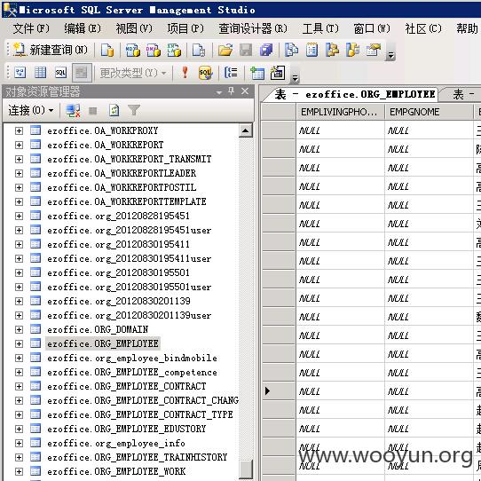Screen dimensions: 481x481
Task: Click the Filter funnel icon in Object Explorer
Action: [134, 110]
